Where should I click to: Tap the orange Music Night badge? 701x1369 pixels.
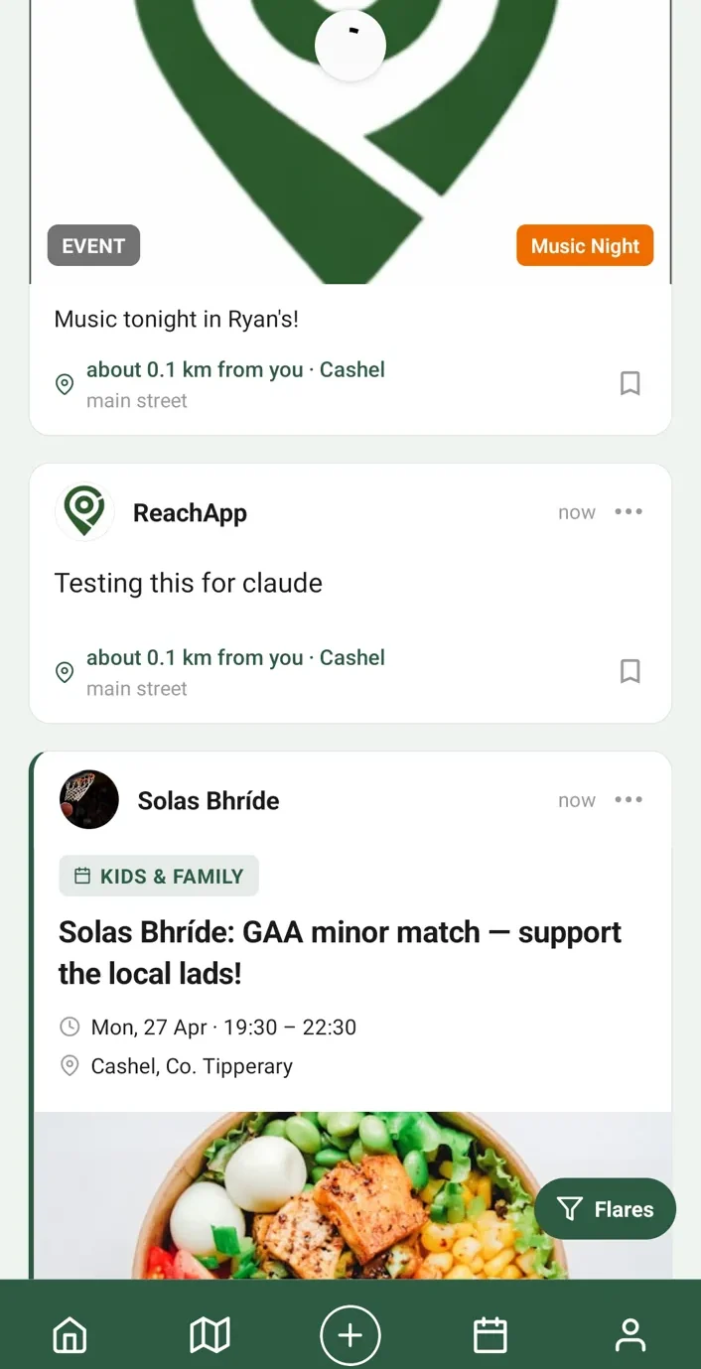pyautogui.click(x=585, y=245)
